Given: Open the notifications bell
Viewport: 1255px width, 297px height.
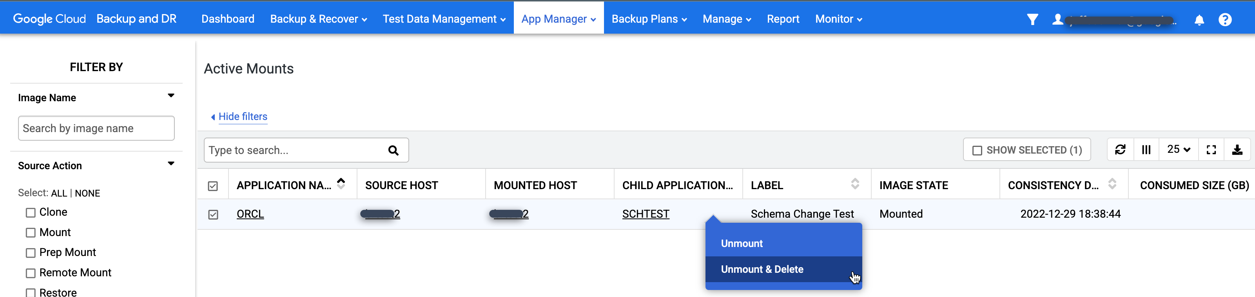Looking at the screenshot, I should [1199, 20].
